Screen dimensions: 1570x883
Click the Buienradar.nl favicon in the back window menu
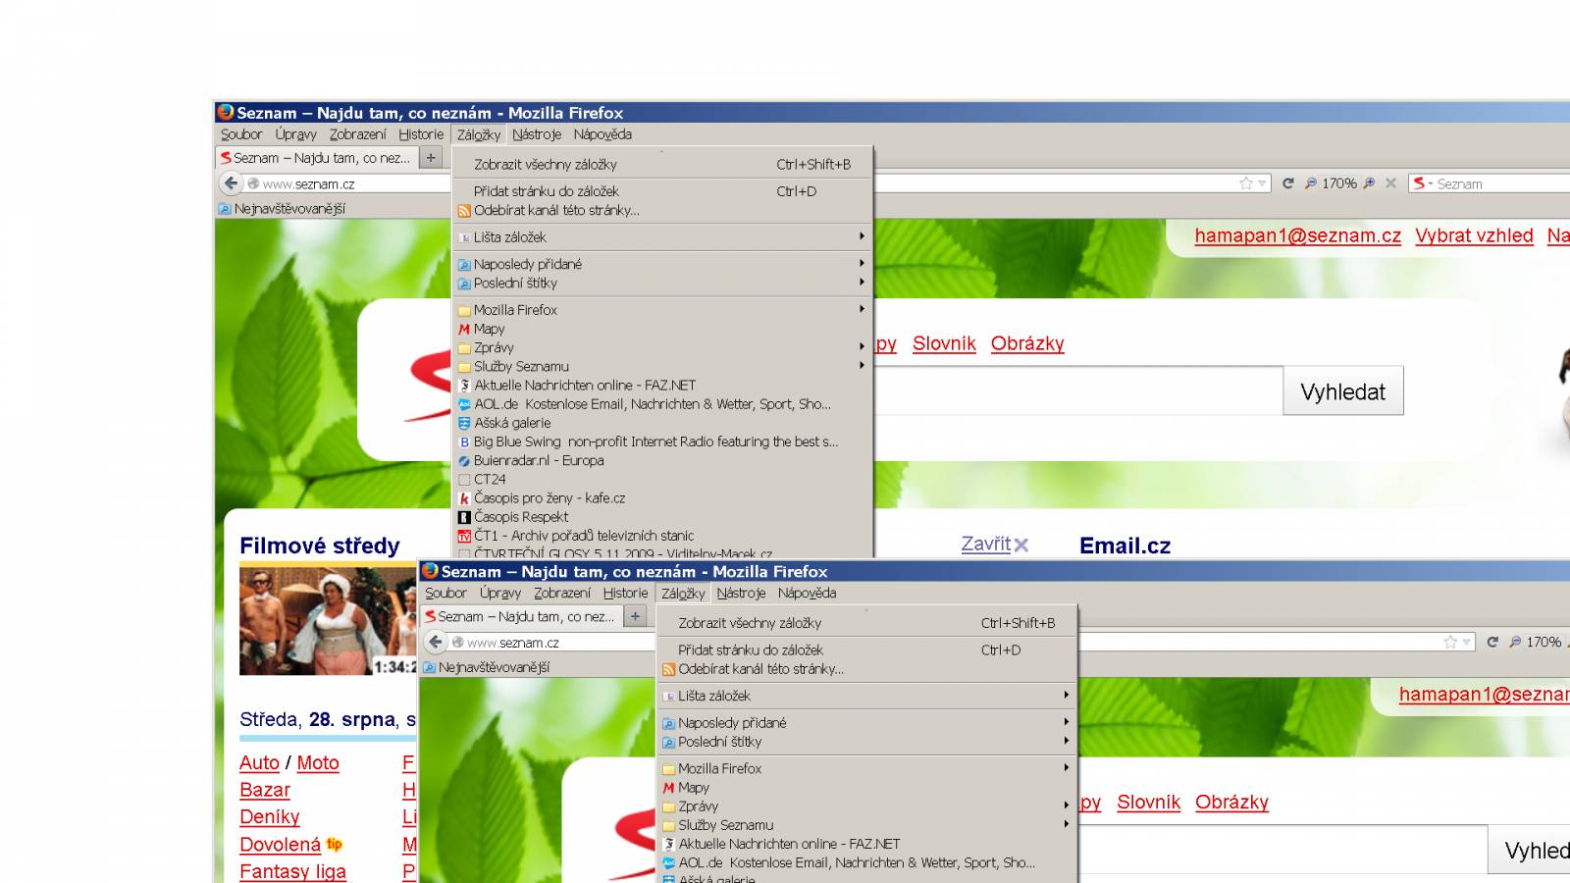tap(464, 461)
